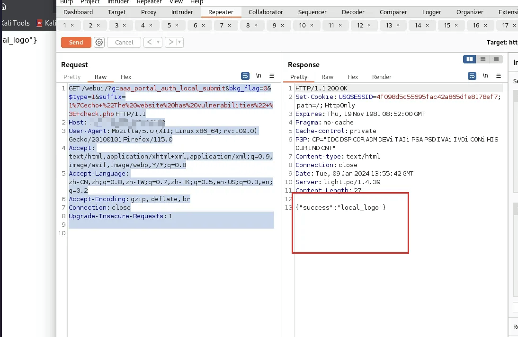
Task: Toggle non-printable characters (\n) in Response panel
Action: pos(485,76)
